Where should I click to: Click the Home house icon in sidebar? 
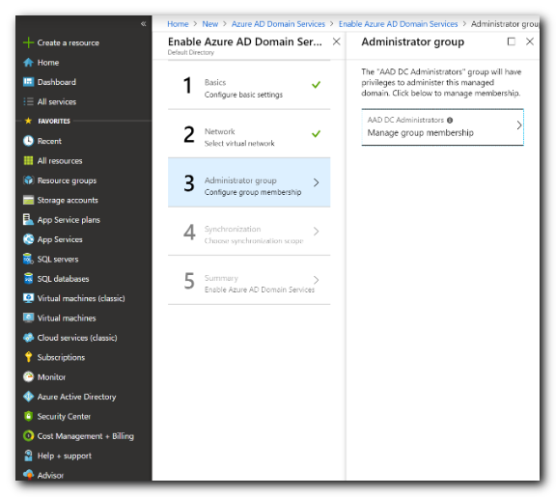point(28,63)
